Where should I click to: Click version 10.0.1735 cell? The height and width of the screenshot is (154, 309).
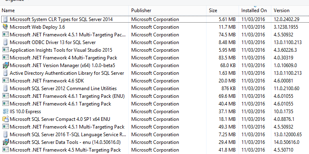tap(283, 111)
